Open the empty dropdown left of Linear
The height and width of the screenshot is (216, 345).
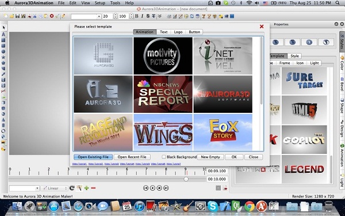[24, 188]
